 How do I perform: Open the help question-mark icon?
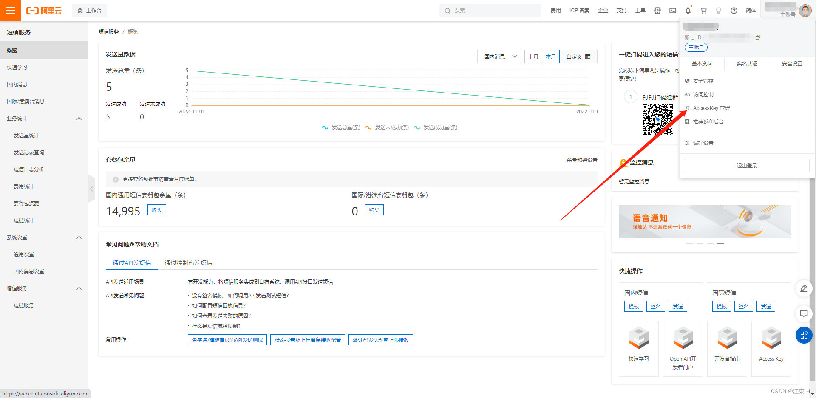coord(734,11)
